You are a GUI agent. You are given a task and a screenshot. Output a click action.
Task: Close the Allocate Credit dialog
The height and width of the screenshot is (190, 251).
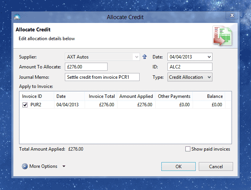[231, 16]
